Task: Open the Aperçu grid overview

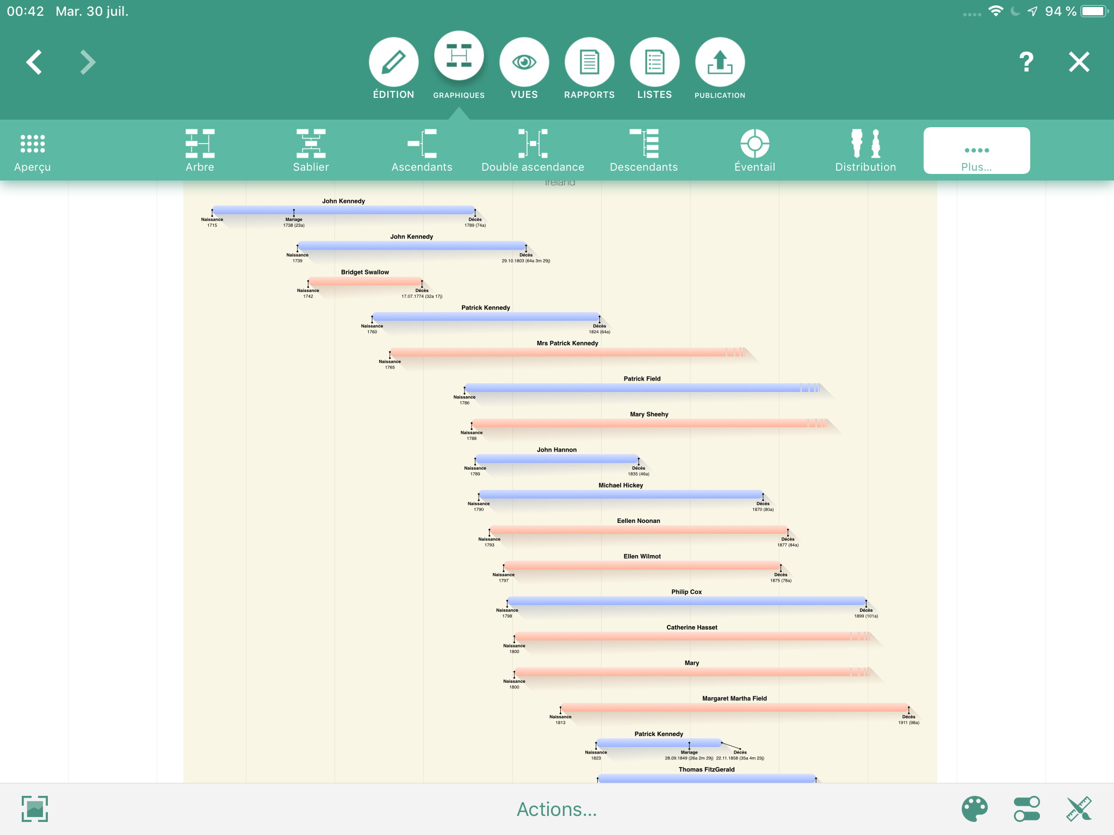Action: pos(33,151)
